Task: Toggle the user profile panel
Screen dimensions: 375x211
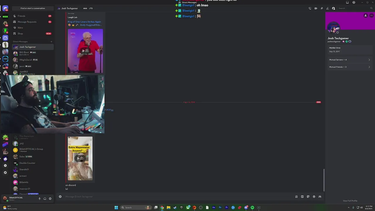Action: click(333, 8)
